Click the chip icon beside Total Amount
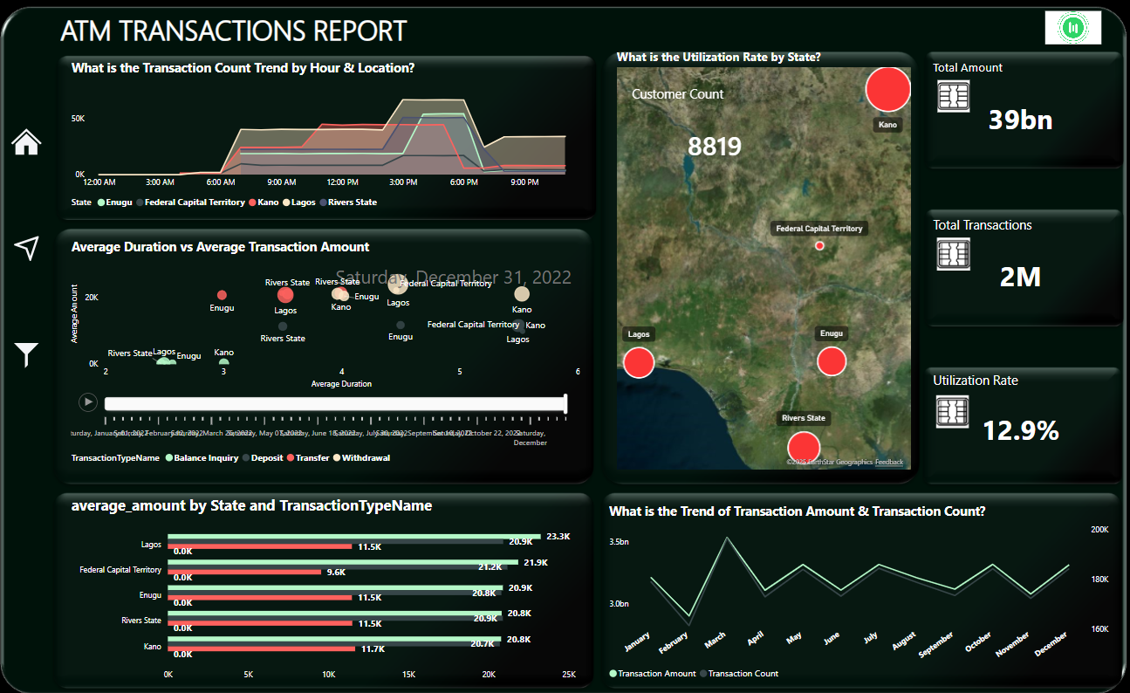This screenshot has width=1130, height=693. click(953, 96)
